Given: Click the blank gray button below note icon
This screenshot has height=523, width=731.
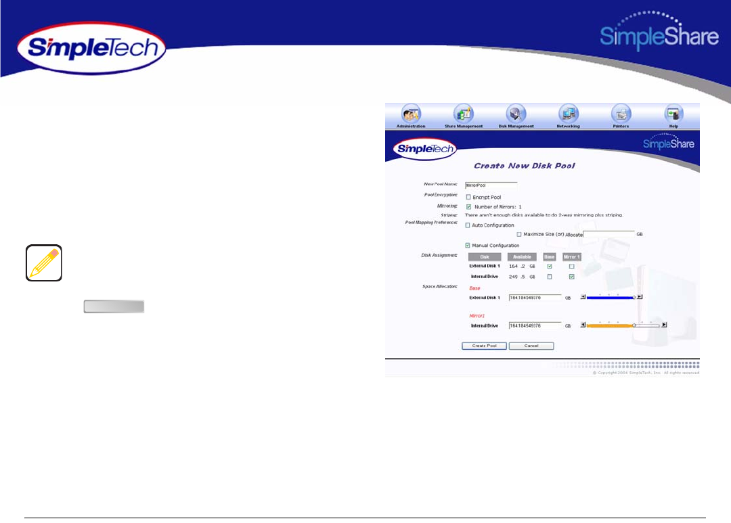Looking at the screenshot, I should click(x=114, y=306).
